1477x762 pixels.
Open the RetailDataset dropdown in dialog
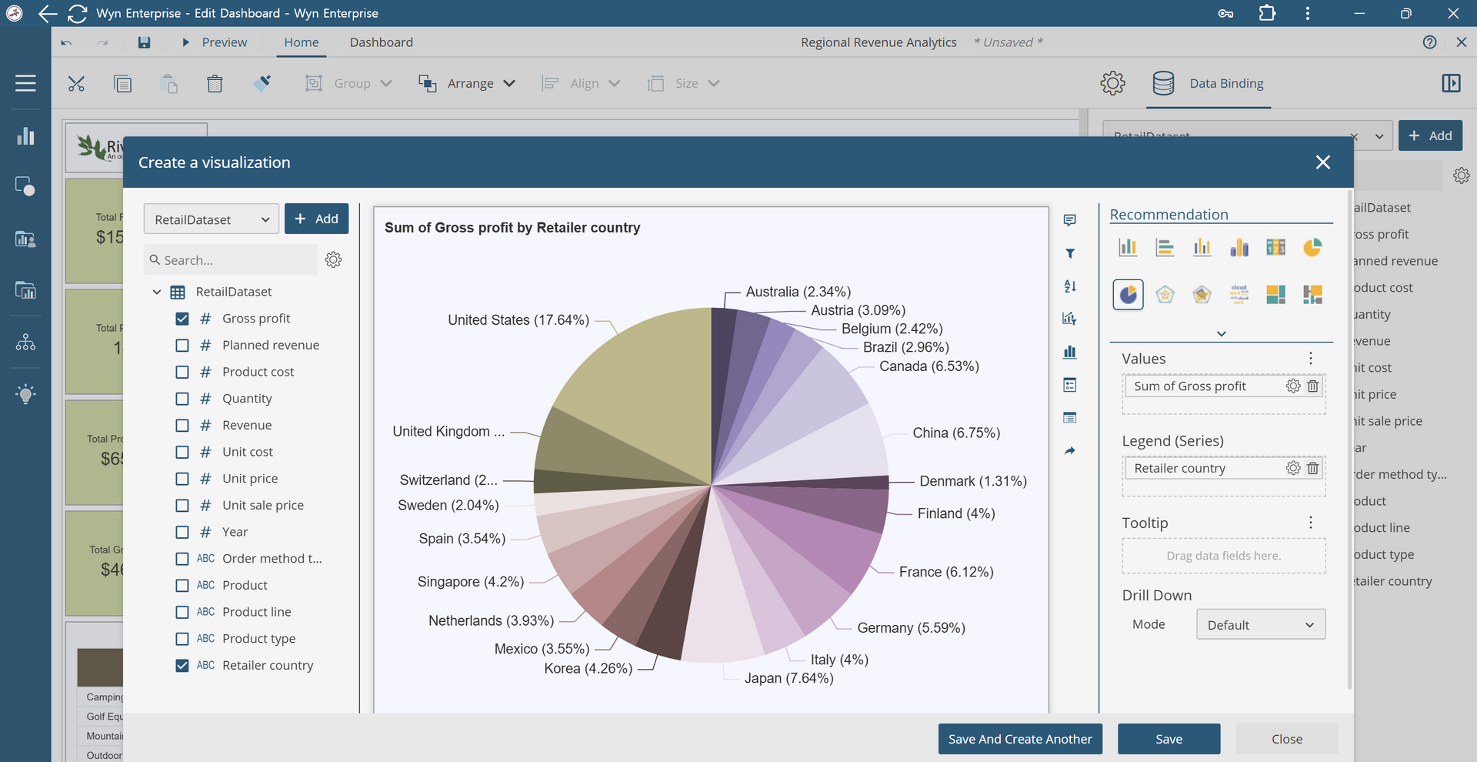tap(212, 219)
